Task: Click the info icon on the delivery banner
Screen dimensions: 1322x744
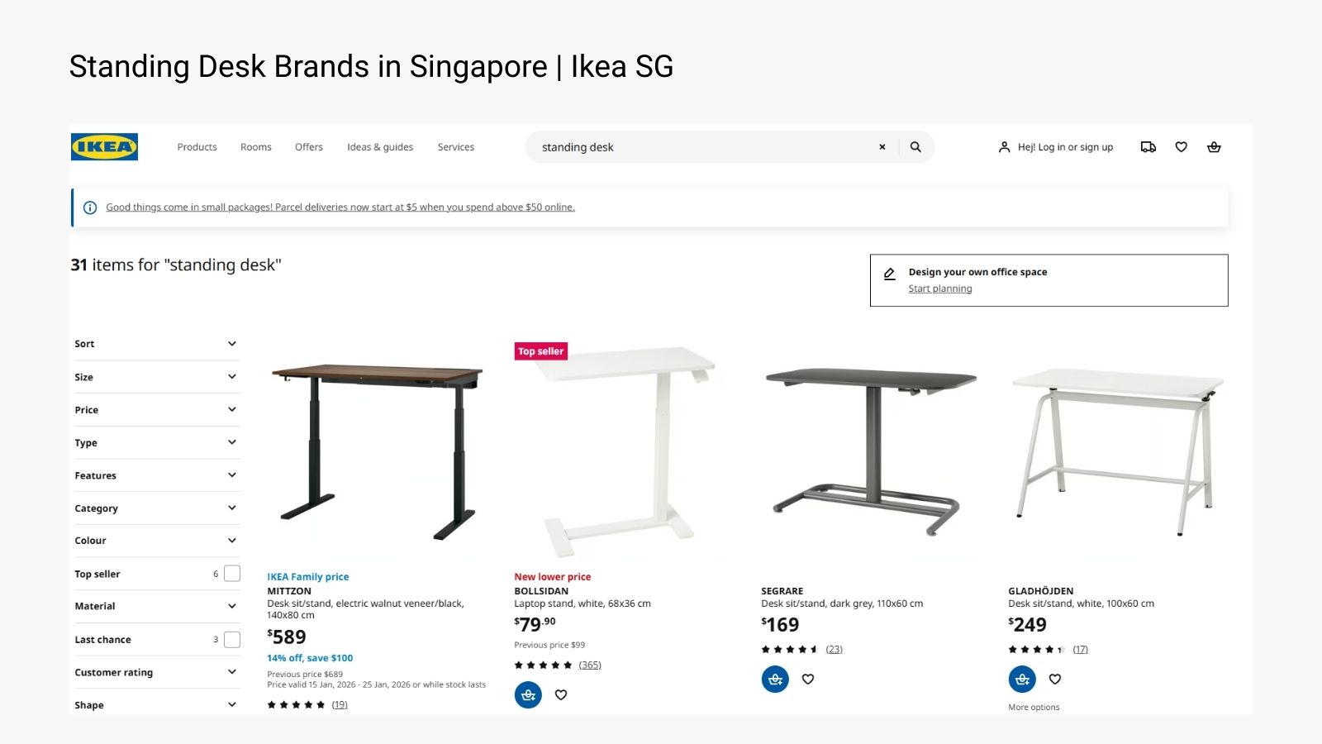Action: (89, 207)
